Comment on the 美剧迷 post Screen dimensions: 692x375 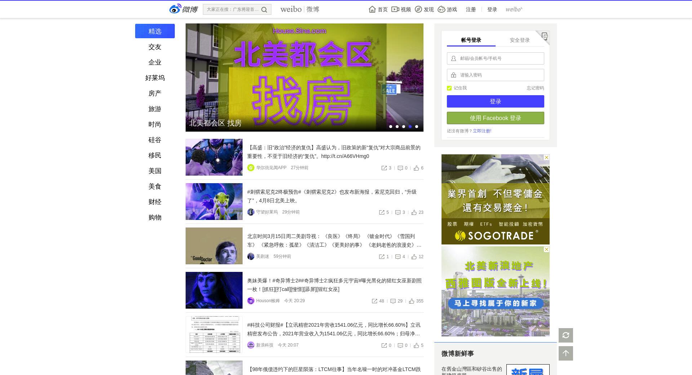(398, 257)
